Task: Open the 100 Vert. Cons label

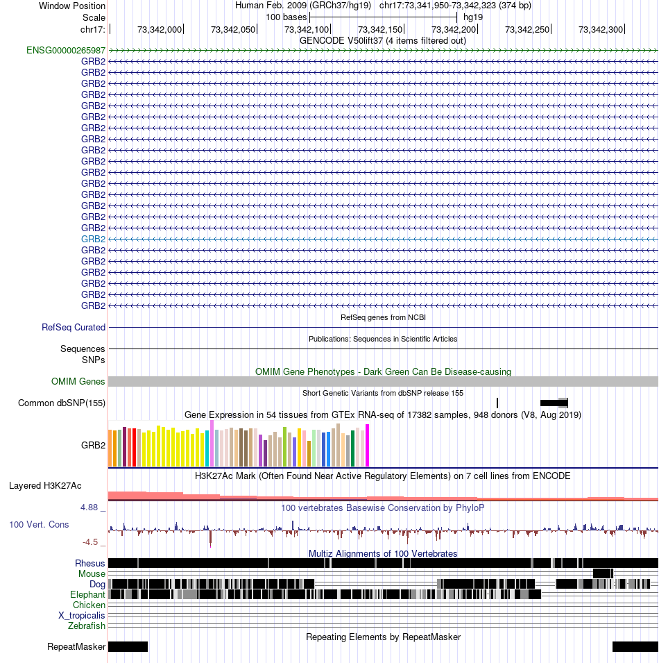Action: (39, 524)
